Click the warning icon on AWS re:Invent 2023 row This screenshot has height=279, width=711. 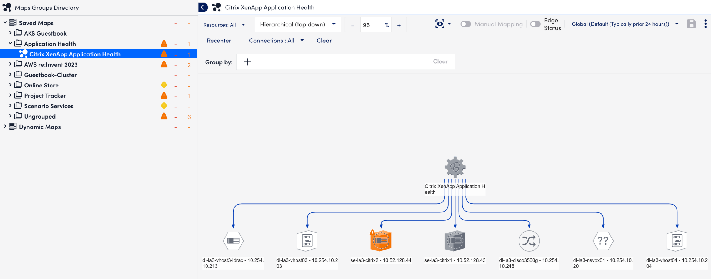point(164,64)
